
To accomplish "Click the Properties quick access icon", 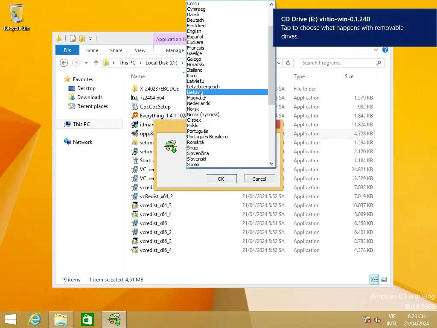I will click(73, 38).
